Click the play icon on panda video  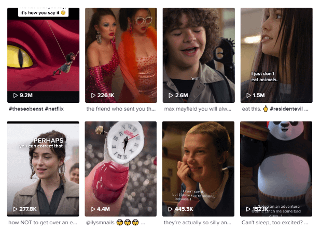coord(248,209)
